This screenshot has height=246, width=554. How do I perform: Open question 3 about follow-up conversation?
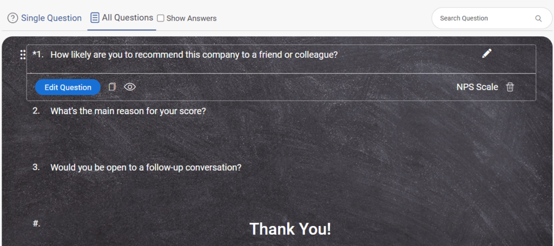coord(146,168)
